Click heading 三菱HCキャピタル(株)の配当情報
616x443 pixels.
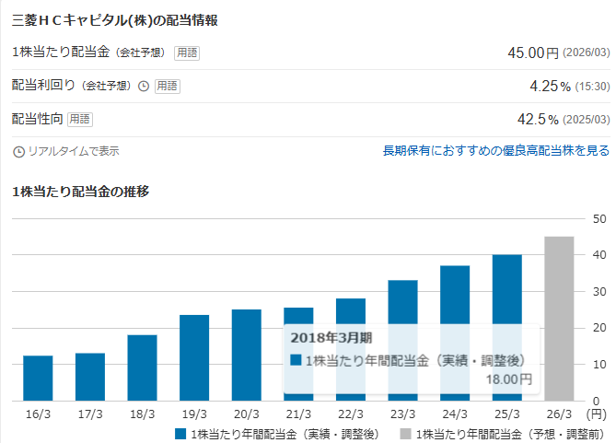(x=115, y=20)
